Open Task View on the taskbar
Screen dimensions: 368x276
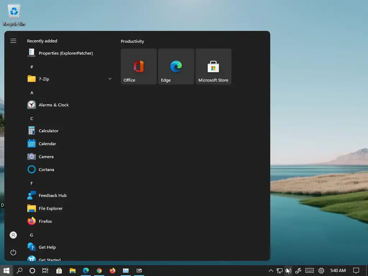click(x=45, y=271)
